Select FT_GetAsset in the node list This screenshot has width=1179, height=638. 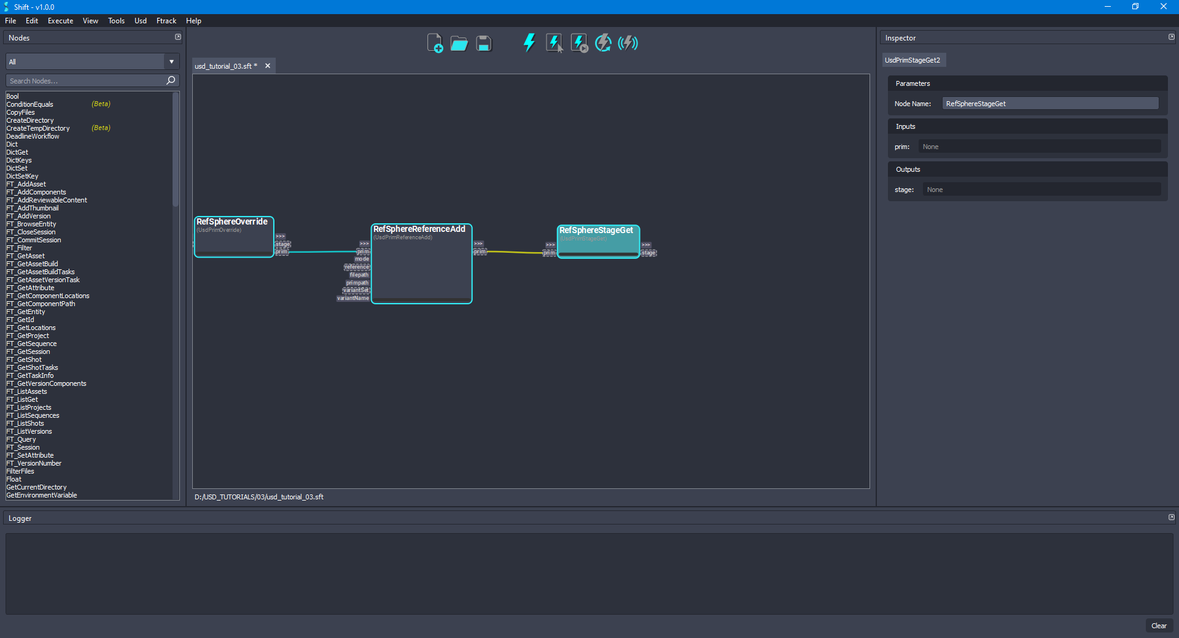25,256
